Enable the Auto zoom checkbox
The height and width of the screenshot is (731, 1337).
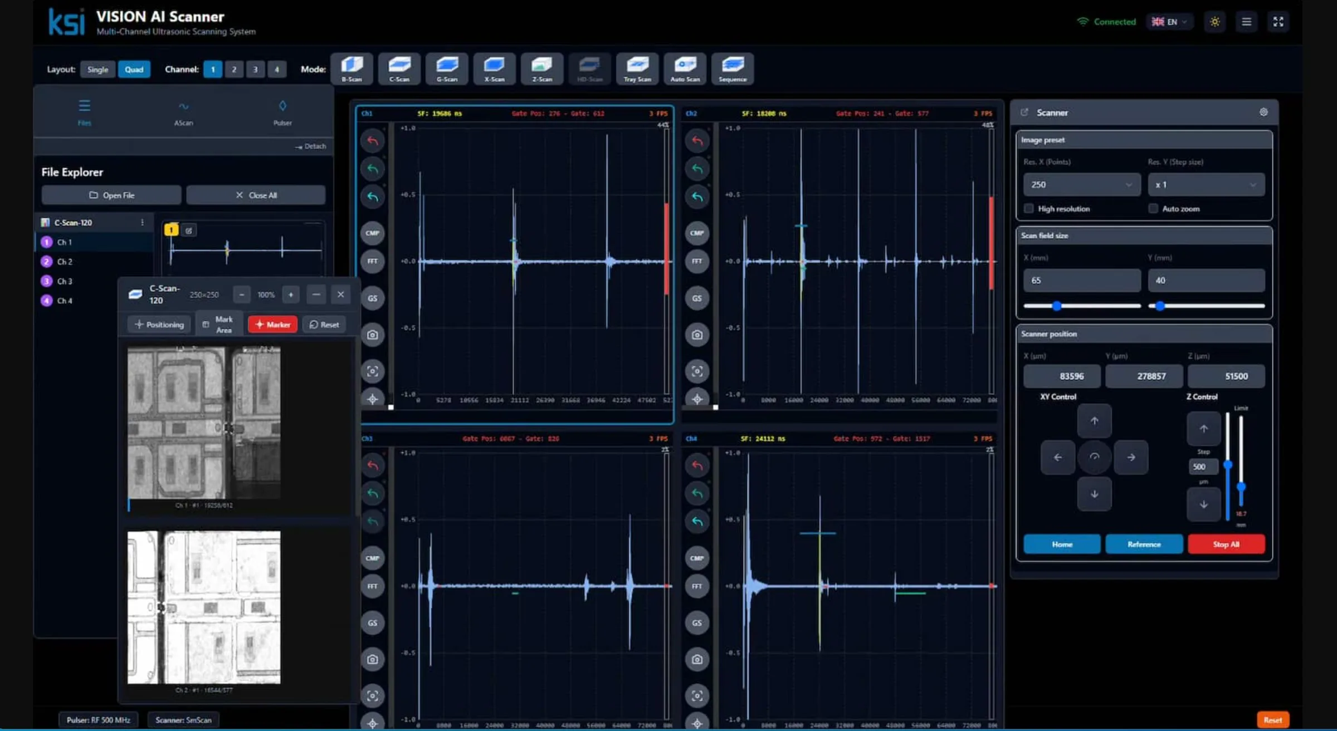(1153, 208)
